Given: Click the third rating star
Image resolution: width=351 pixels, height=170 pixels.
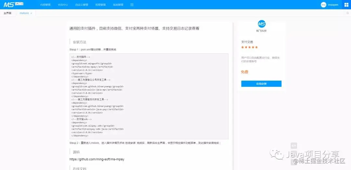Looking at the screenshot, I should point(249,47).
